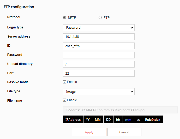The image size is (180, 139).
Task: Click the DD day token button
Action: (x=108, y=119)
